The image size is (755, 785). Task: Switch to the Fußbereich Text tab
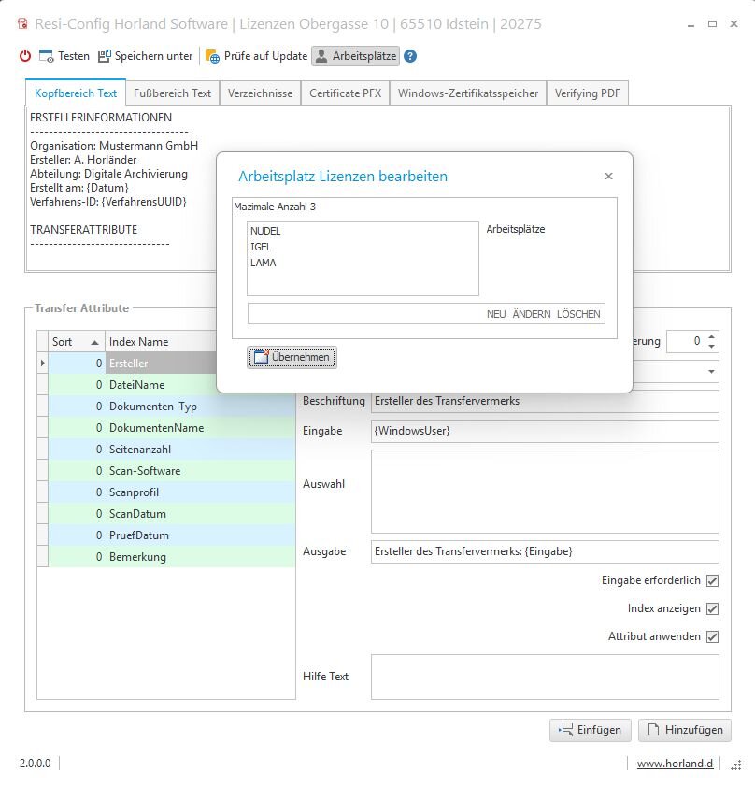pos(173,93)
